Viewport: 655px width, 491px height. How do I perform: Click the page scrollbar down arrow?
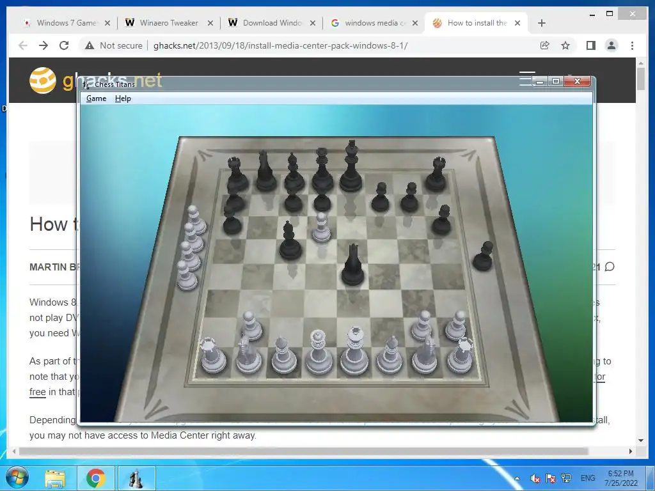point(641,440)
